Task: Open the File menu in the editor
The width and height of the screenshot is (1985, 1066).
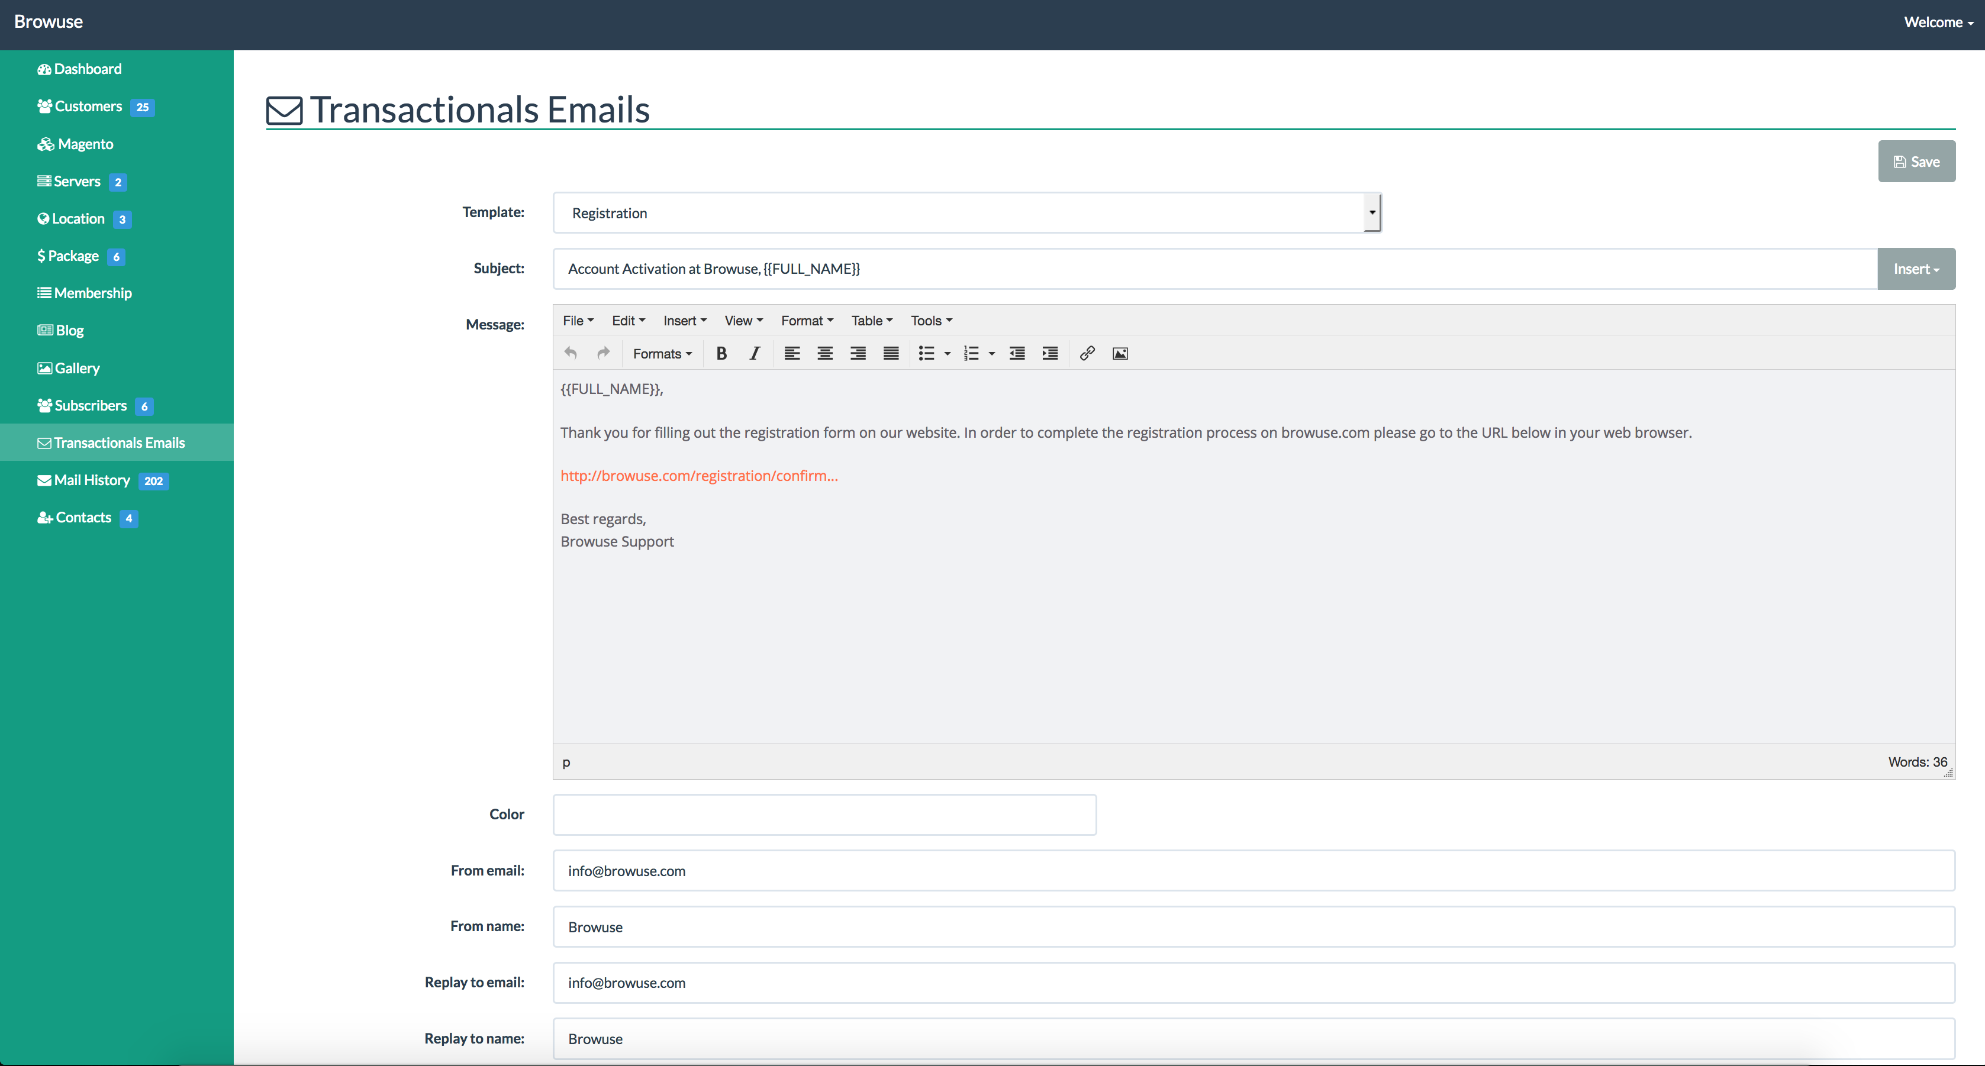Action: [x=578, y=321]
